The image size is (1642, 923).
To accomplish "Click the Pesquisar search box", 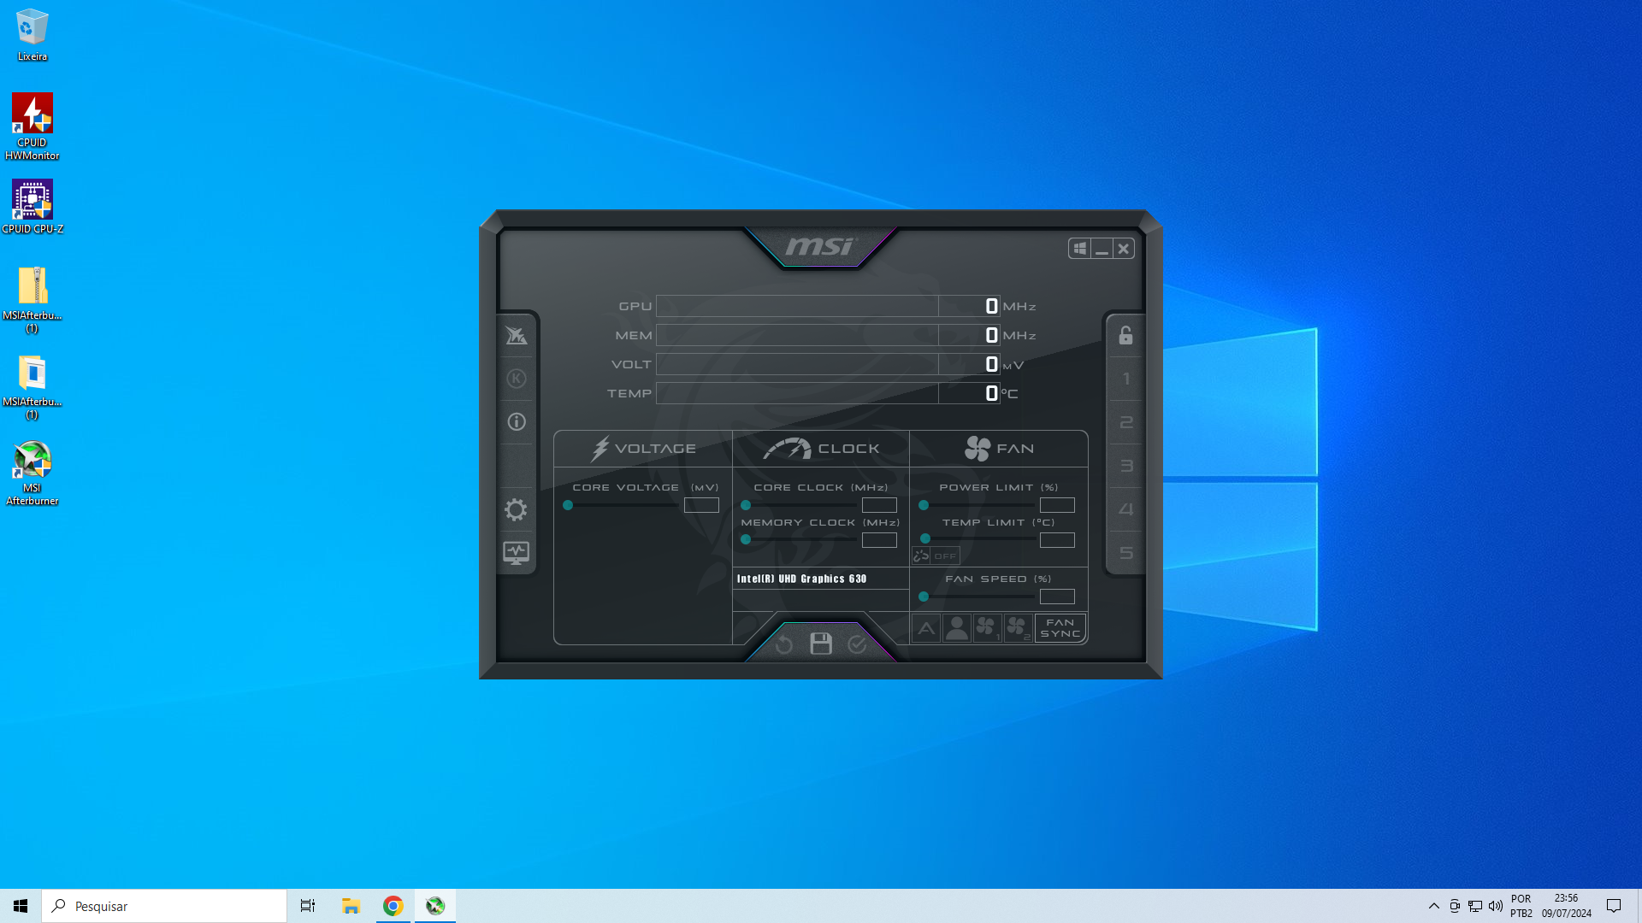I will pos(164,906).
